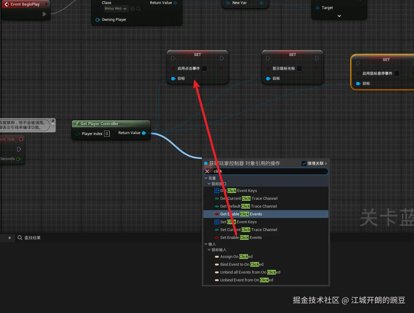Select Set Click Event Keys

point(266,222)
